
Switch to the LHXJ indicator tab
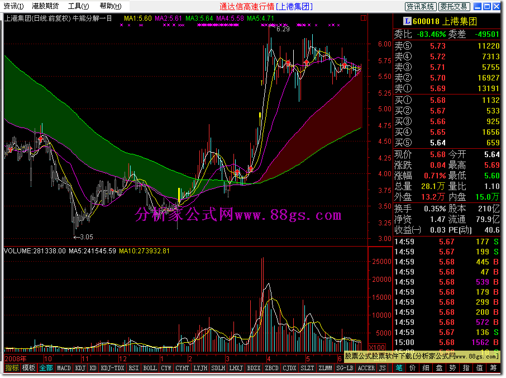point(236,368)
